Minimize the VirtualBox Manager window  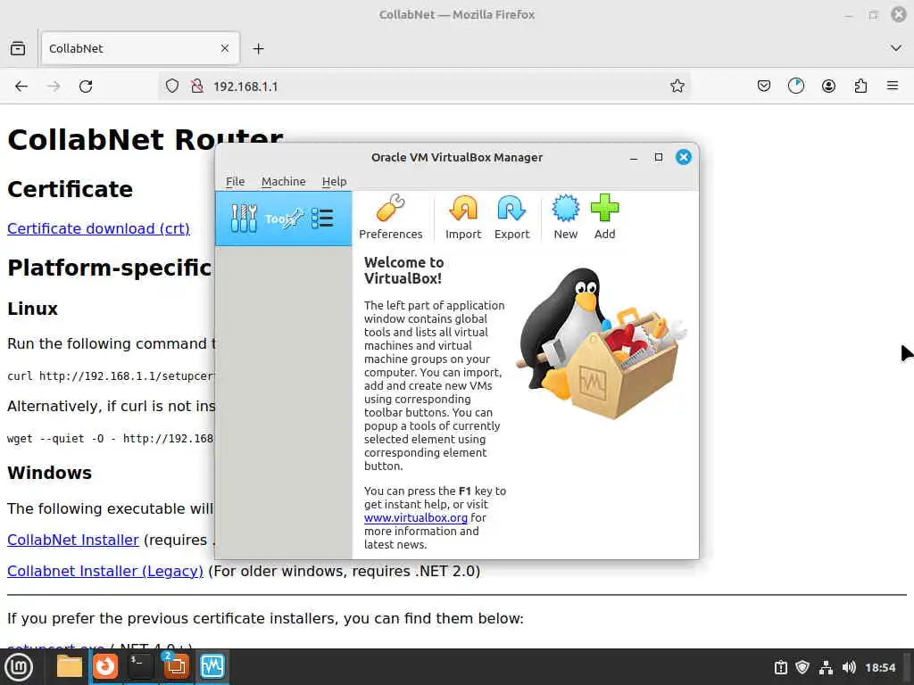[634, 157]
